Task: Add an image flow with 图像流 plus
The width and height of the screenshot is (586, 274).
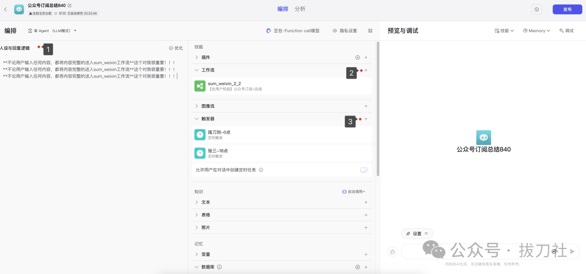Action: (x=366, y=106)
